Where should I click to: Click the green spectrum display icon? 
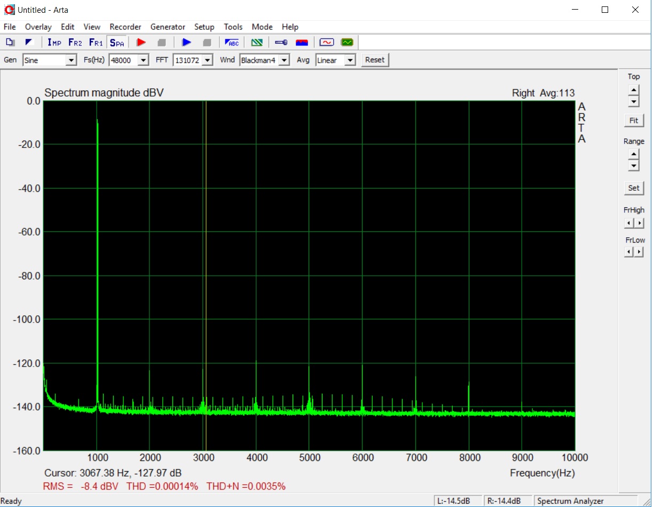pos(348,42)
